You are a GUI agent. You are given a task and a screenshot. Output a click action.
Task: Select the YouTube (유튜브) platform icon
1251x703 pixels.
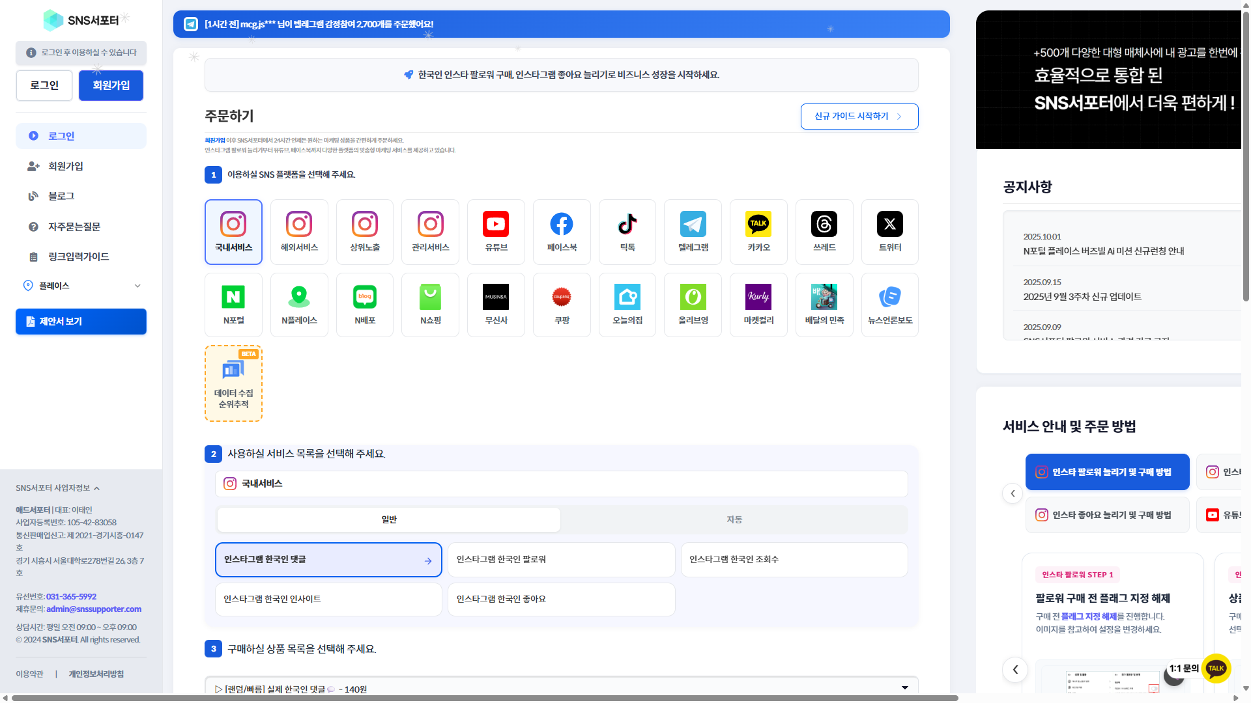pyautogui.click(x=496, y=231)
